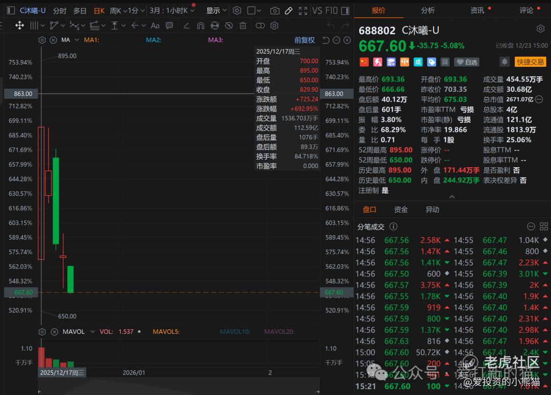Image resolution: width=551 pixels, height=395 pixels.
Task: Take a chart screenshot with camera icon
Action: point(275,11)
